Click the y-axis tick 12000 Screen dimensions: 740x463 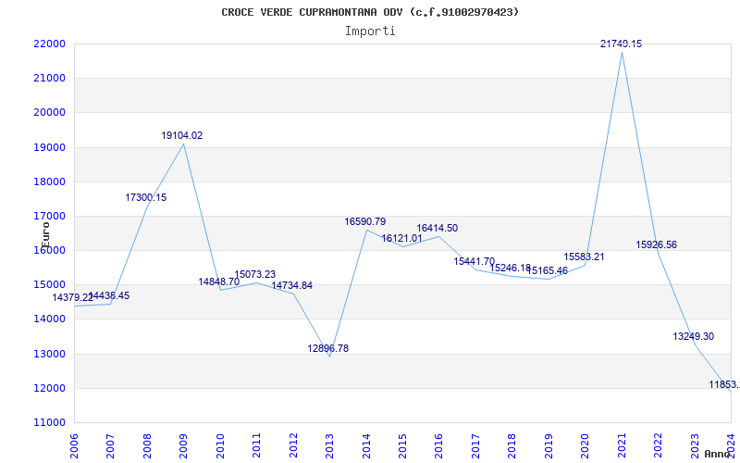[x=49, y=388]
